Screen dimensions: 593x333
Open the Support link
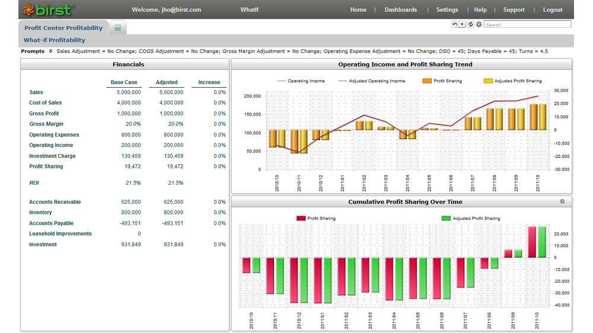[514, 9]
